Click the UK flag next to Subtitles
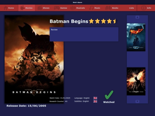 pos(95,101)
